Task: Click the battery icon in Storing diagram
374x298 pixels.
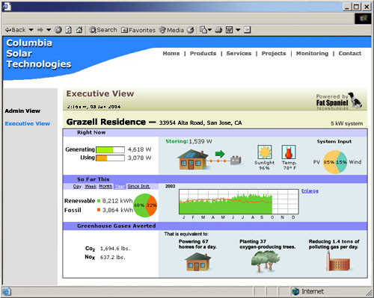Action: (x=236, y=160)
